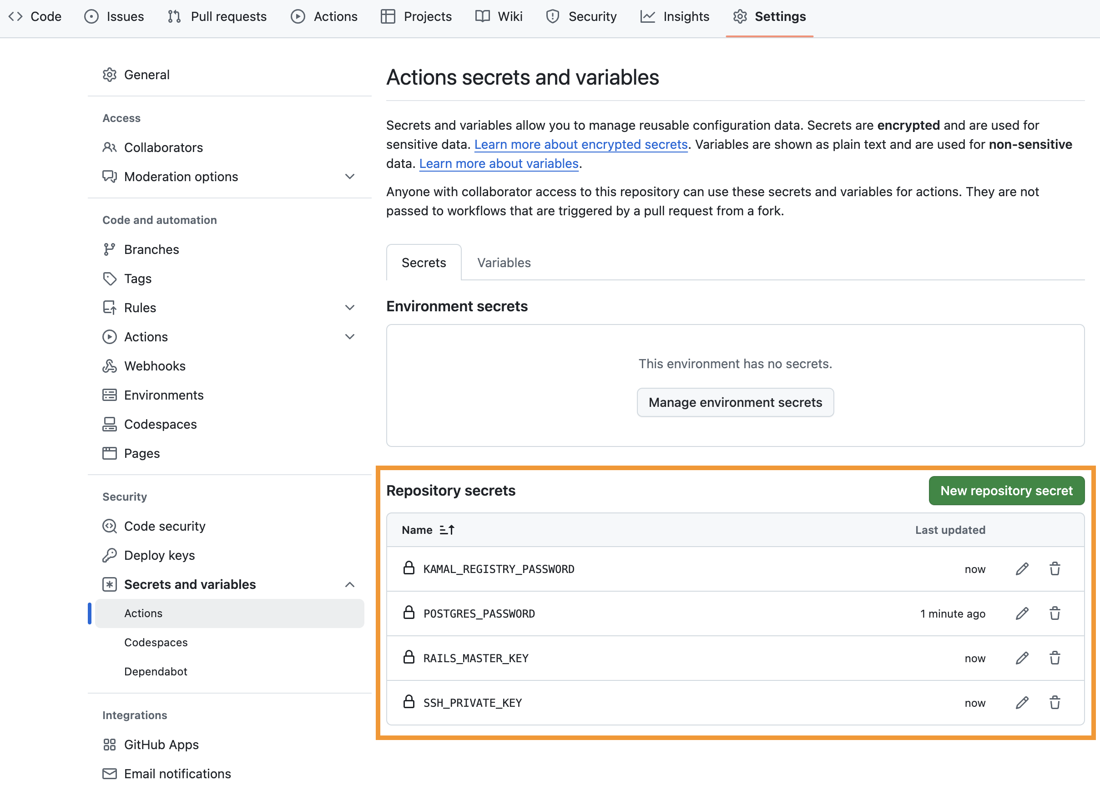
Task: Click Manage environment secrets button
Action: point(735,402)
